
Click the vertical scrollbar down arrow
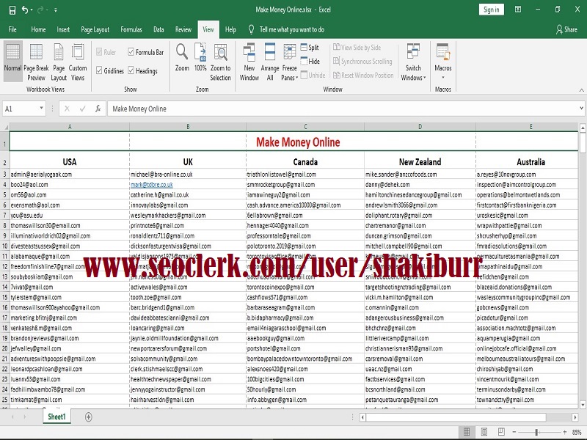[x=583, y=405]
